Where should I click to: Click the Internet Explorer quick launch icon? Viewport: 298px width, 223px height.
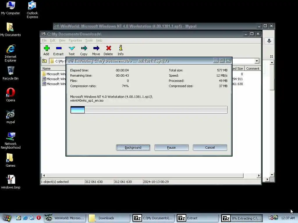coord(25,218)
